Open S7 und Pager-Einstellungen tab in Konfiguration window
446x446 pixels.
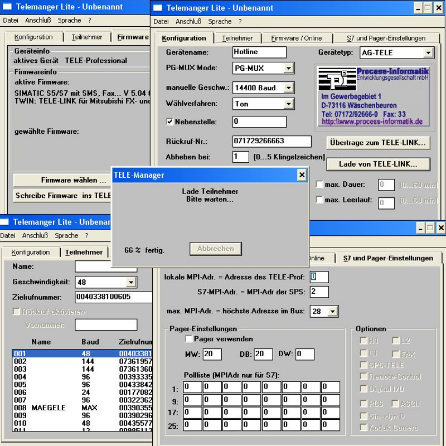coord(386,38)
